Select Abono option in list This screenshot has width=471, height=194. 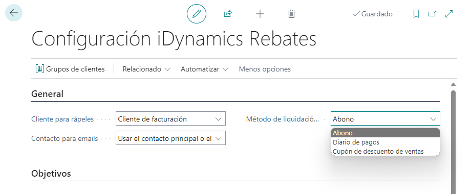click(x=386, y=133)
